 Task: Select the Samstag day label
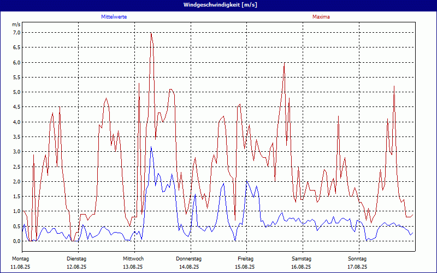pyautogui.click(x=302, y=258)
